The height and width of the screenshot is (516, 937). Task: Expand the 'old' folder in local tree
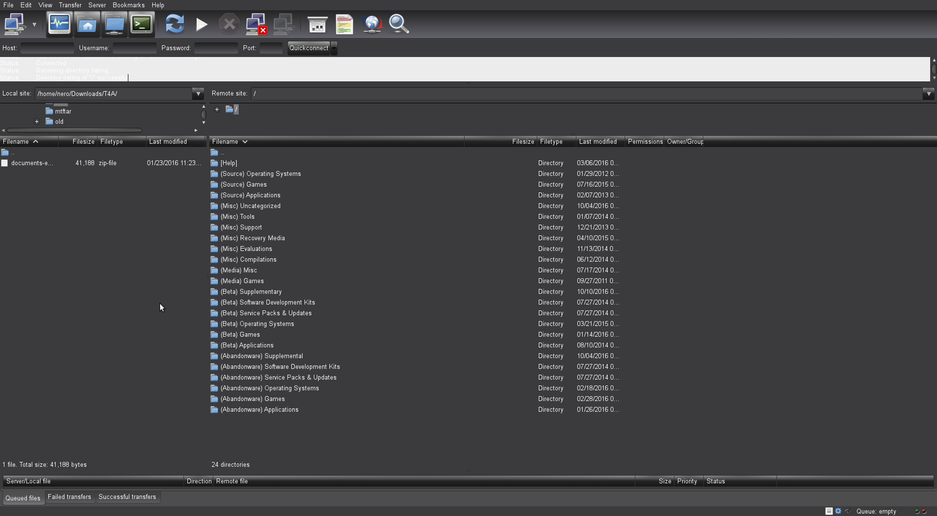click(x=37, y=122)
